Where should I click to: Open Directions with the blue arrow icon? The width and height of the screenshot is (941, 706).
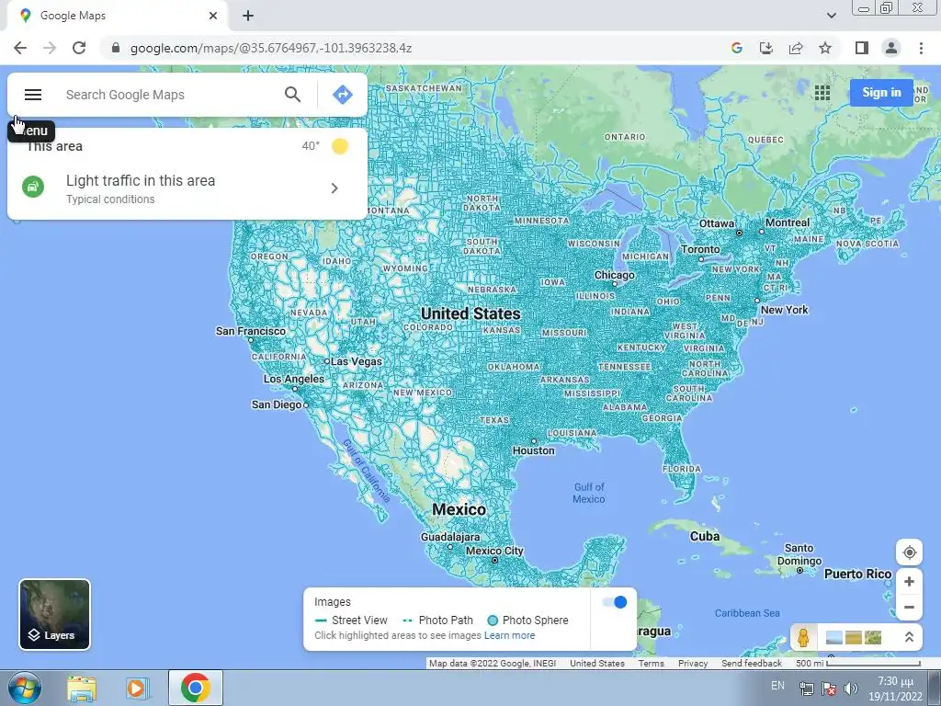[342, 95]
